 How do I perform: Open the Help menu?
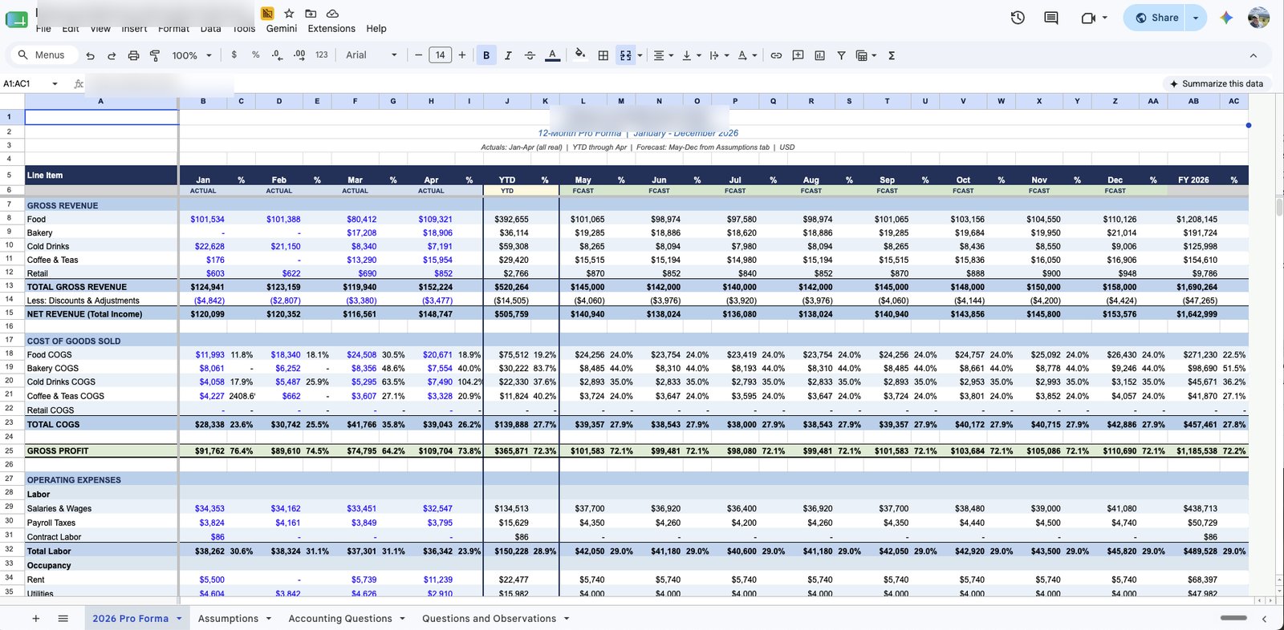click(x=376, y=28)
